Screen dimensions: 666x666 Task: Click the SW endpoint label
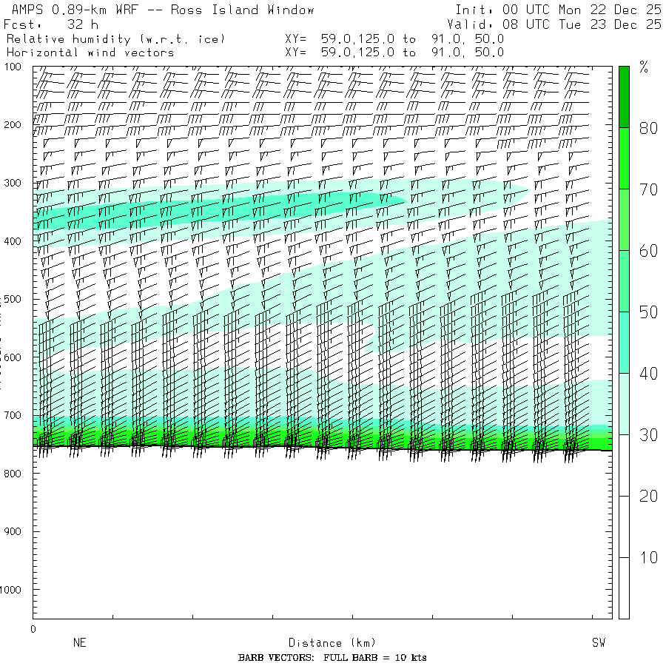point(599,642)
